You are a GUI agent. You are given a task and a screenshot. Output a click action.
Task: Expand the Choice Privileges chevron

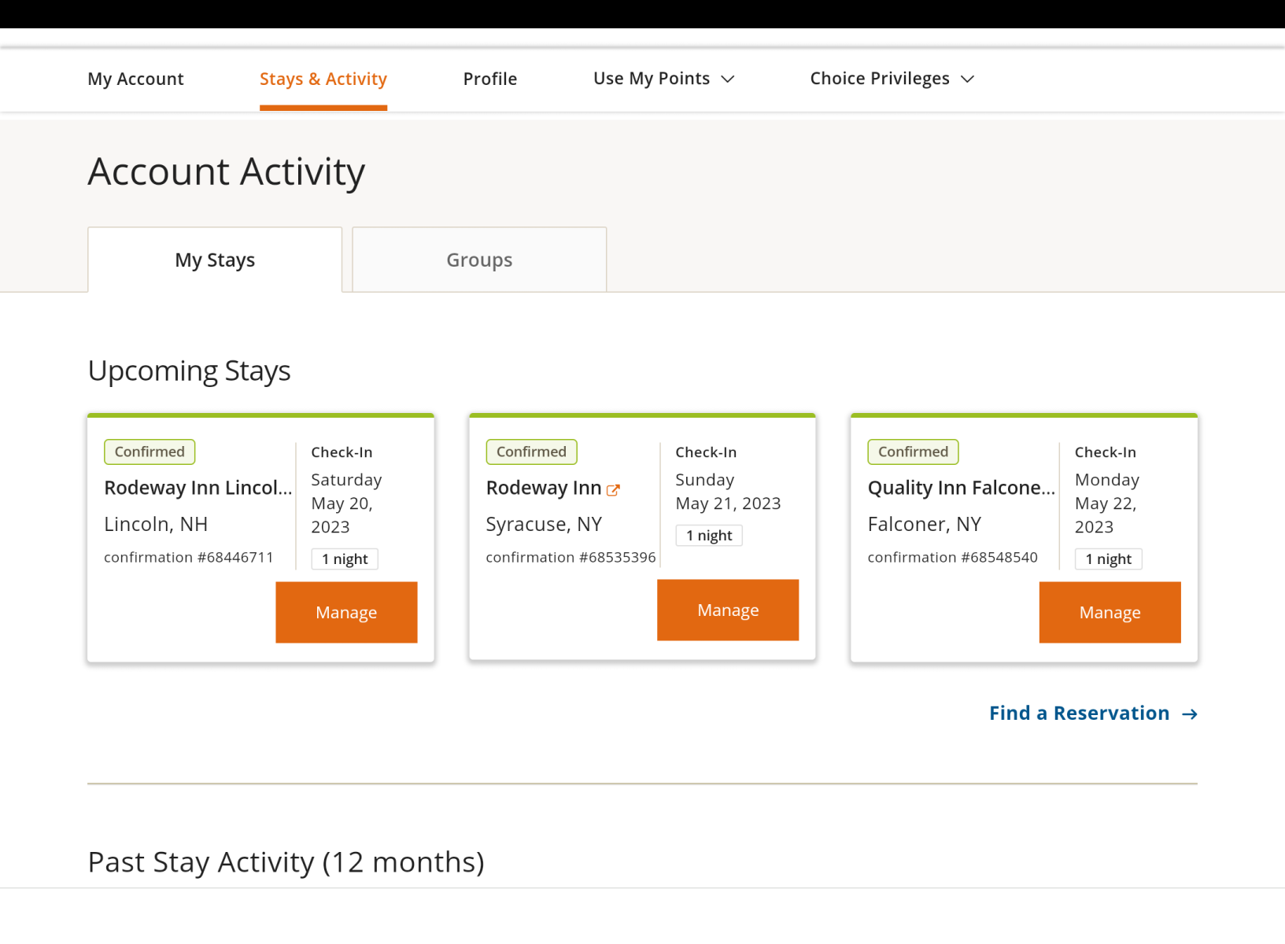[x=968, y=79]
